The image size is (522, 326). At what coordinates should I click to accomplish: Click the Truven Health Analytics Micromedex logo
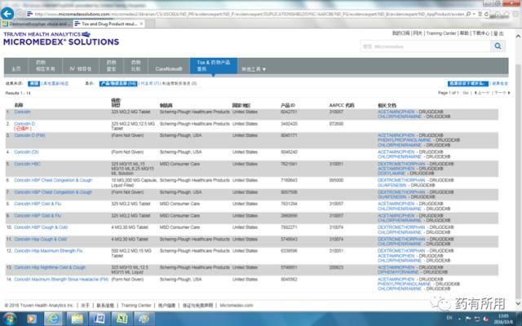click(x=61, y=38)
